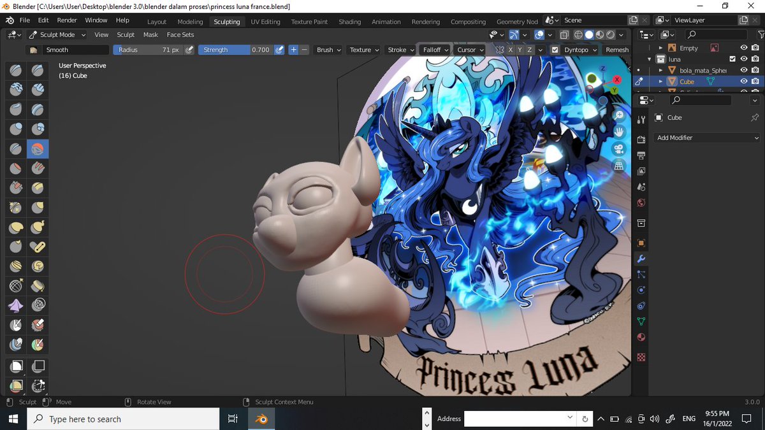Open the File menu
This screenshot has height=430, width=765.
point(25,20)
